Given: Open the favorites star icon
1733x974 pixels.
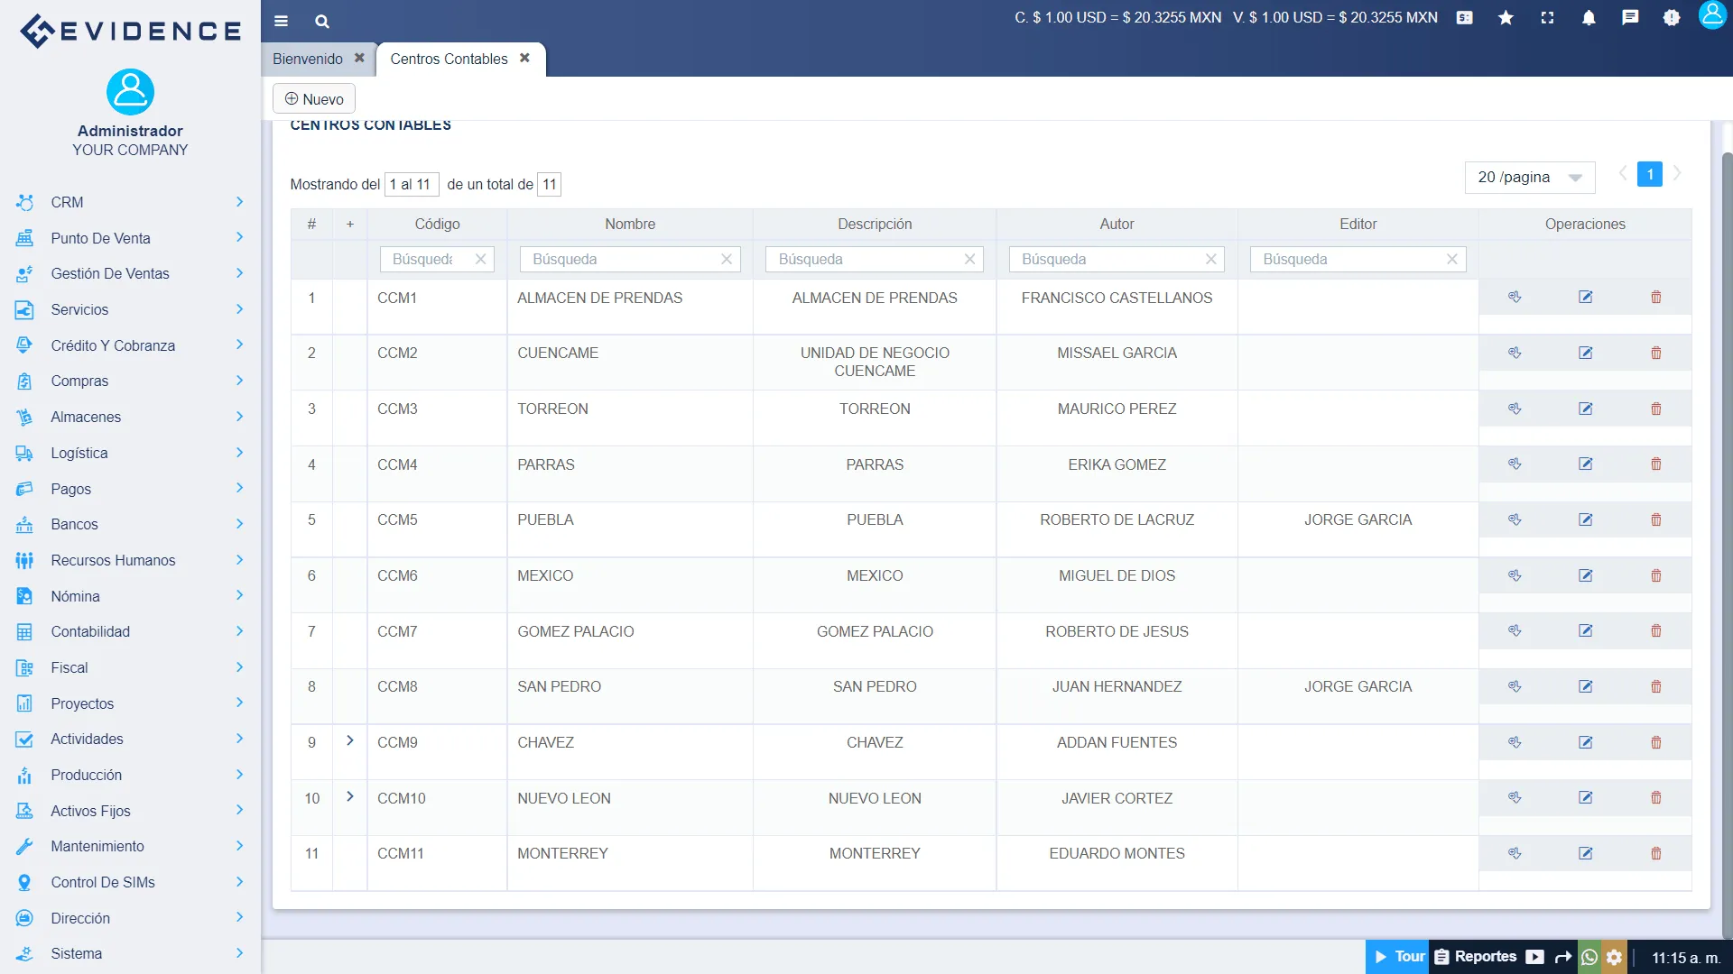Looking at the screenshot, I should click(1506, 18).
